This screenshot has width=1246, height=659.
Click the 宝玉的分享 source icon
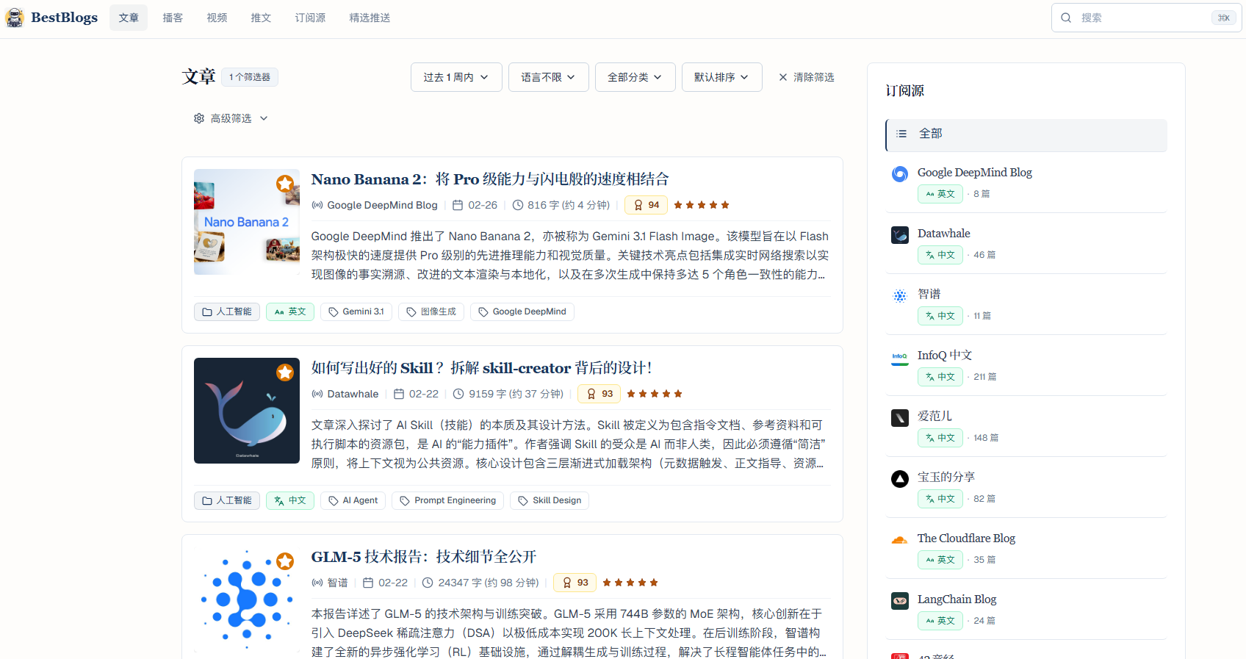899,479
